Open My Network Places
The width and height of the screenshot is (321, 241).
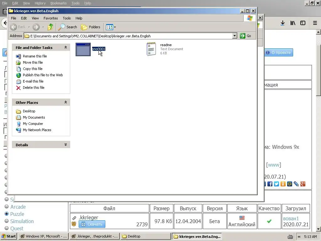click(x=37, y=130)
